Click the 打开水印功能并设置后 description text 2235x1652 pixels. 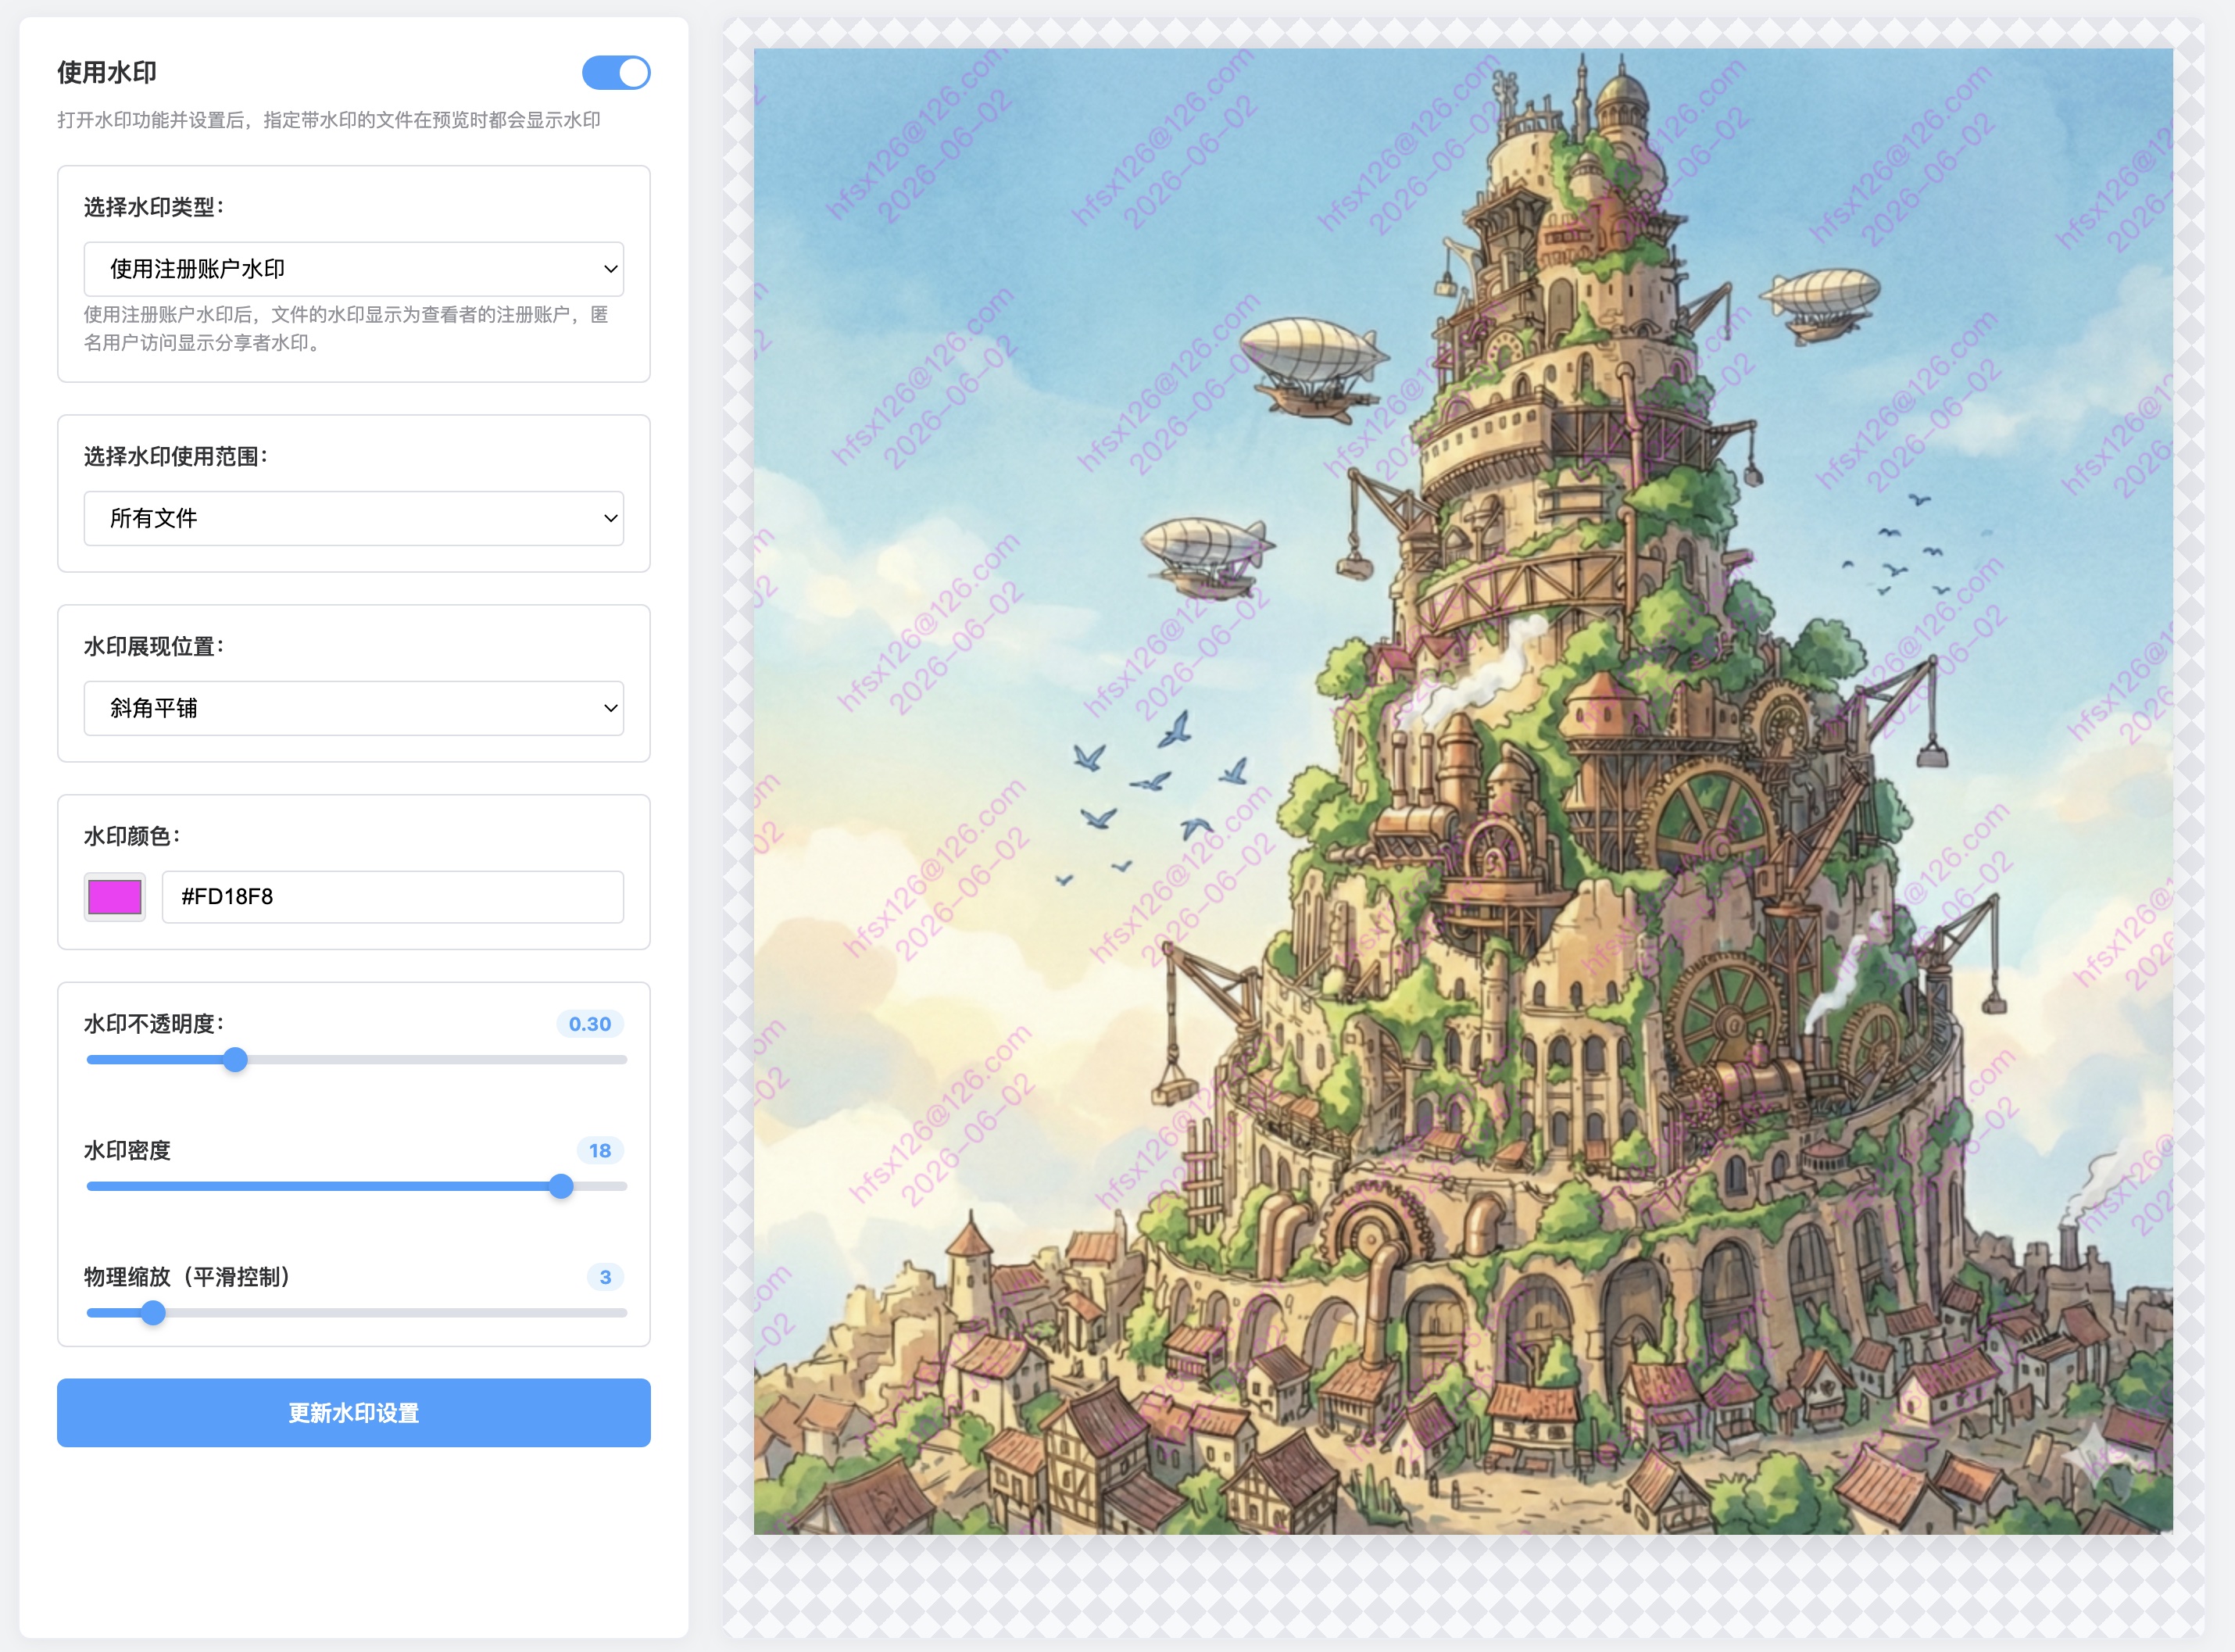tap(329, 120)
